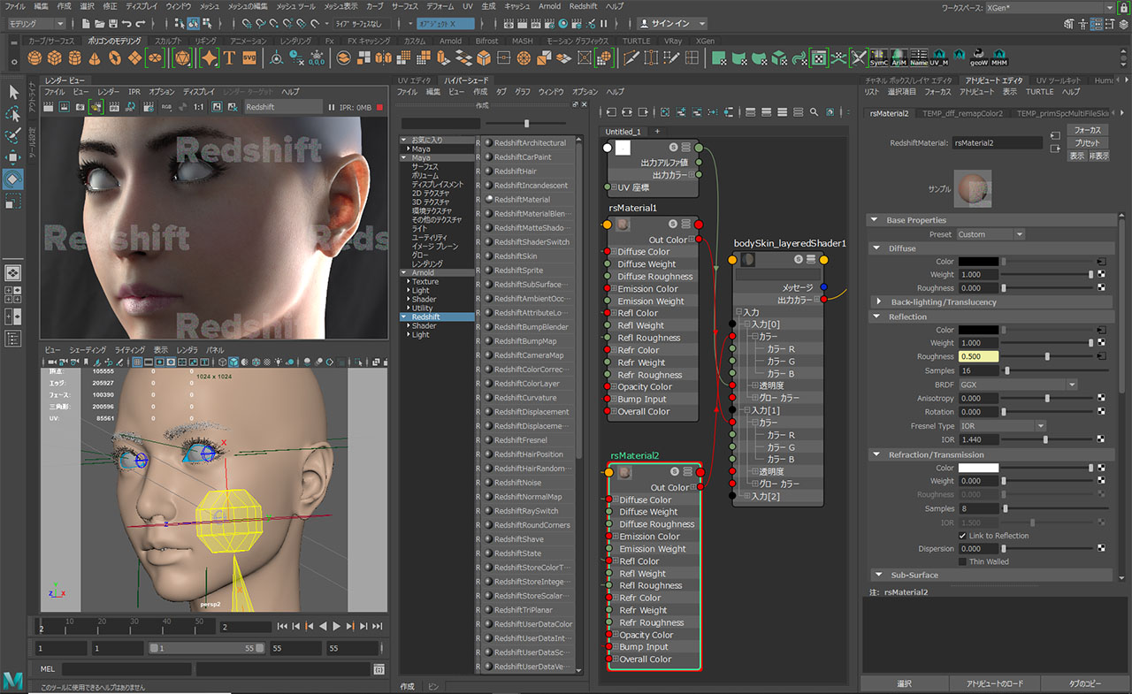Create a polygon sphere from the shelf
This screenshot has height=694, width=1132.
point(34,58)
